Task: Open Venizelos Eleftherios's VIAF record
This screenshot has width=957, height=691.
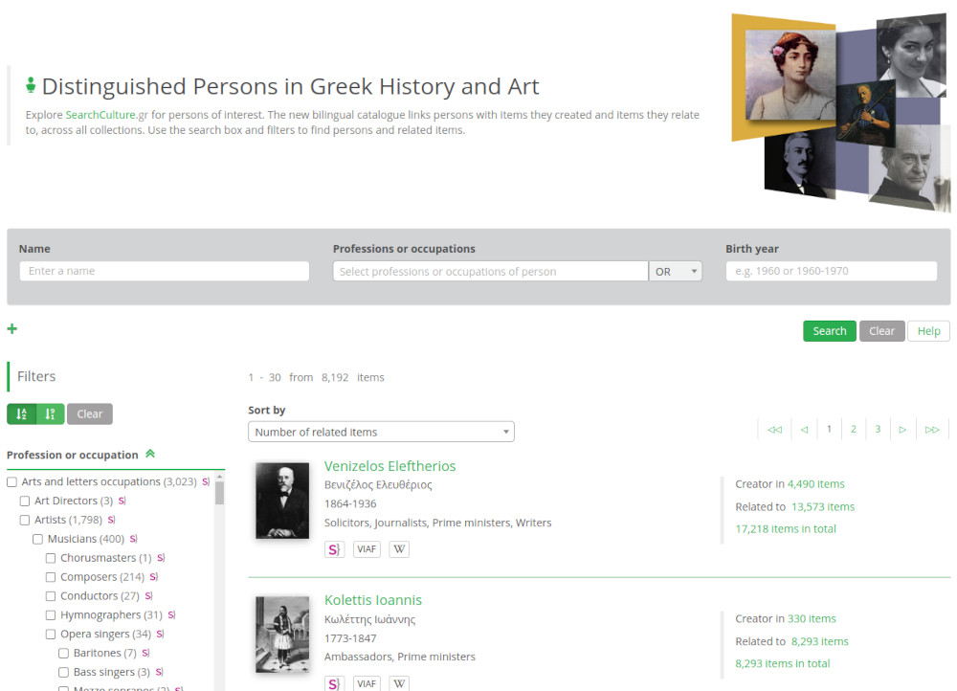Action: coord(367,548)
